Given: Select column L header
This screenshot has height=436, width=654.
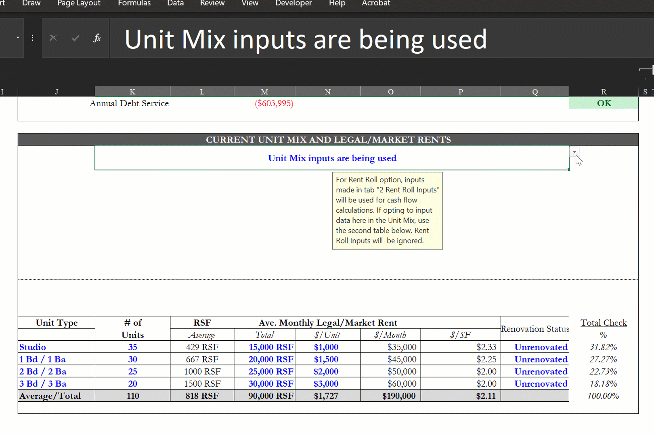Looking at the screenshot, I should pos(202,92).
